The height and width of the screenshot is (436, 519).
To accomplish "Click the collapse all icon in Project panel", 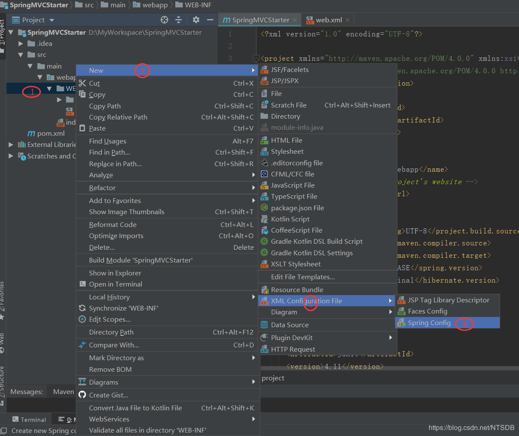I will 179,20.
